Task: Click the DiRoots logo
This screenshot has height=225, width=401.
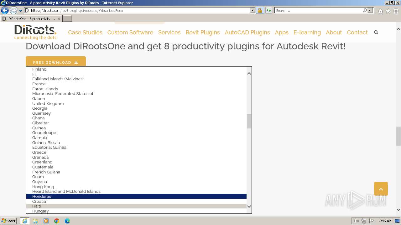Action: tap(35, 32)
